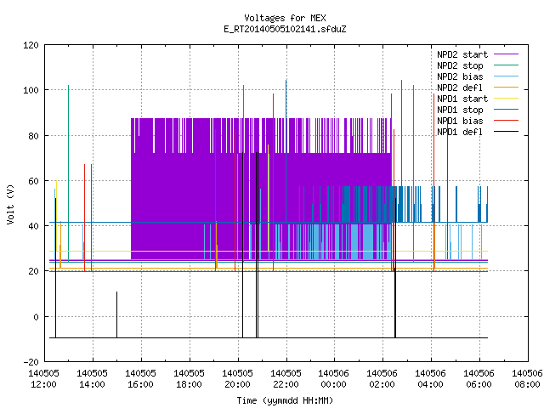
Task: Click the light blue NPD2 bias legend line
Action: 506,76
